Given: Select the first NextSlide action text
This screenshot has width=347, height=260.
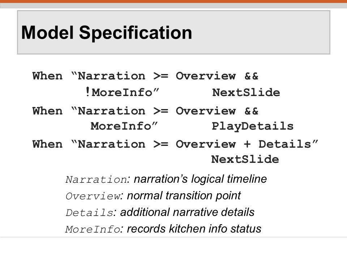Looking at the screenshot, I should tap(246, 92).
